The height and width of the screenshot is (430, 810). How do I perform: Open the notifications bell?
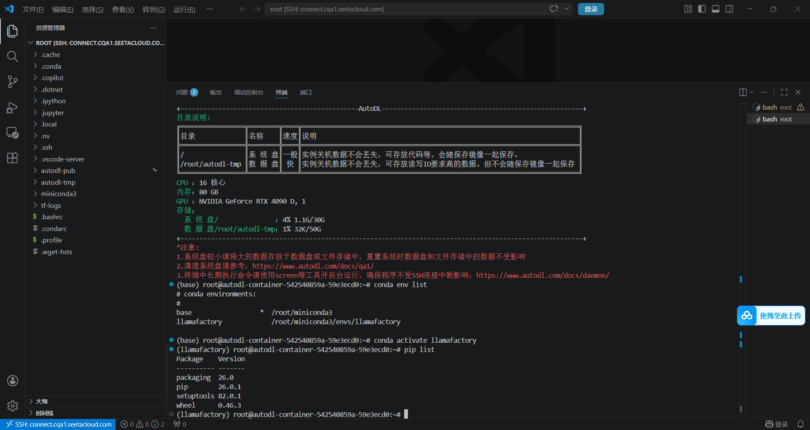tap(800, 424)
